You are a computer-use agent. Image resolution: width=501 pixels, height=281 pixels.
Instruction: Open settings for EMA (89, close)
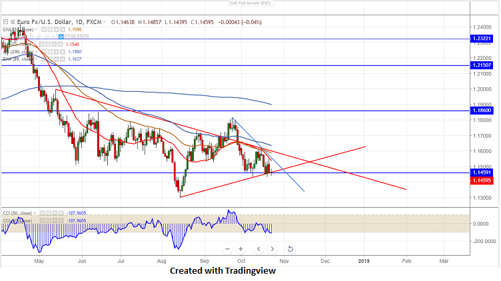tap(50, 59)
